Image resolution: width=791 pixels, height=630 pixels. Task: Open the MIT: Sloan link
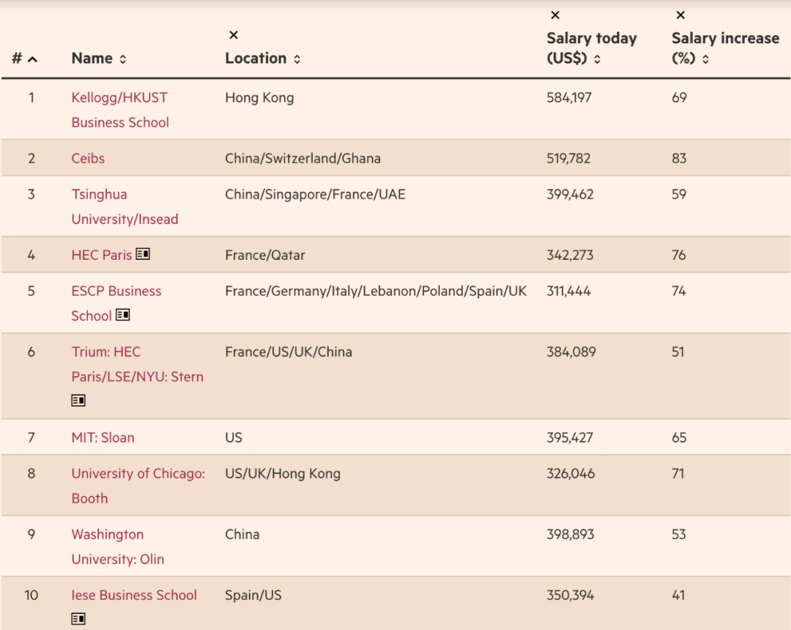103,438
